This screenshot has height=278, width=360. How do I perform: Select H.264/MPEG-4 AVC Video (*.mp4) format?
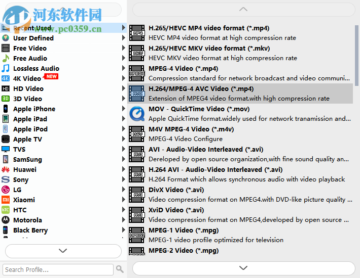click(240, 94)
